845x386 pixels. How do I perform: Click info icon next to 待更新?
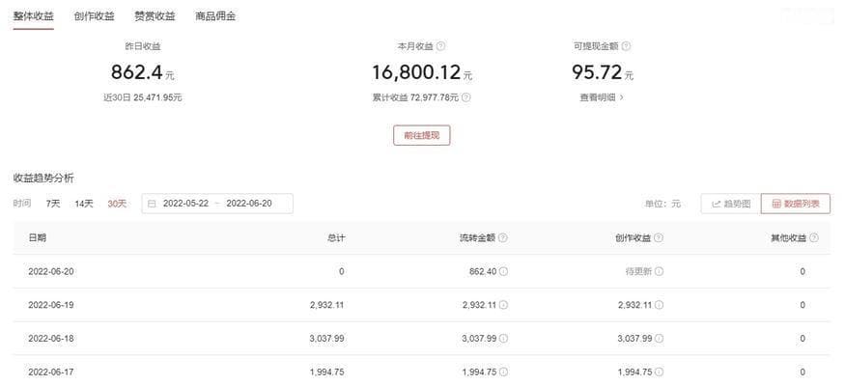[659, 271]
